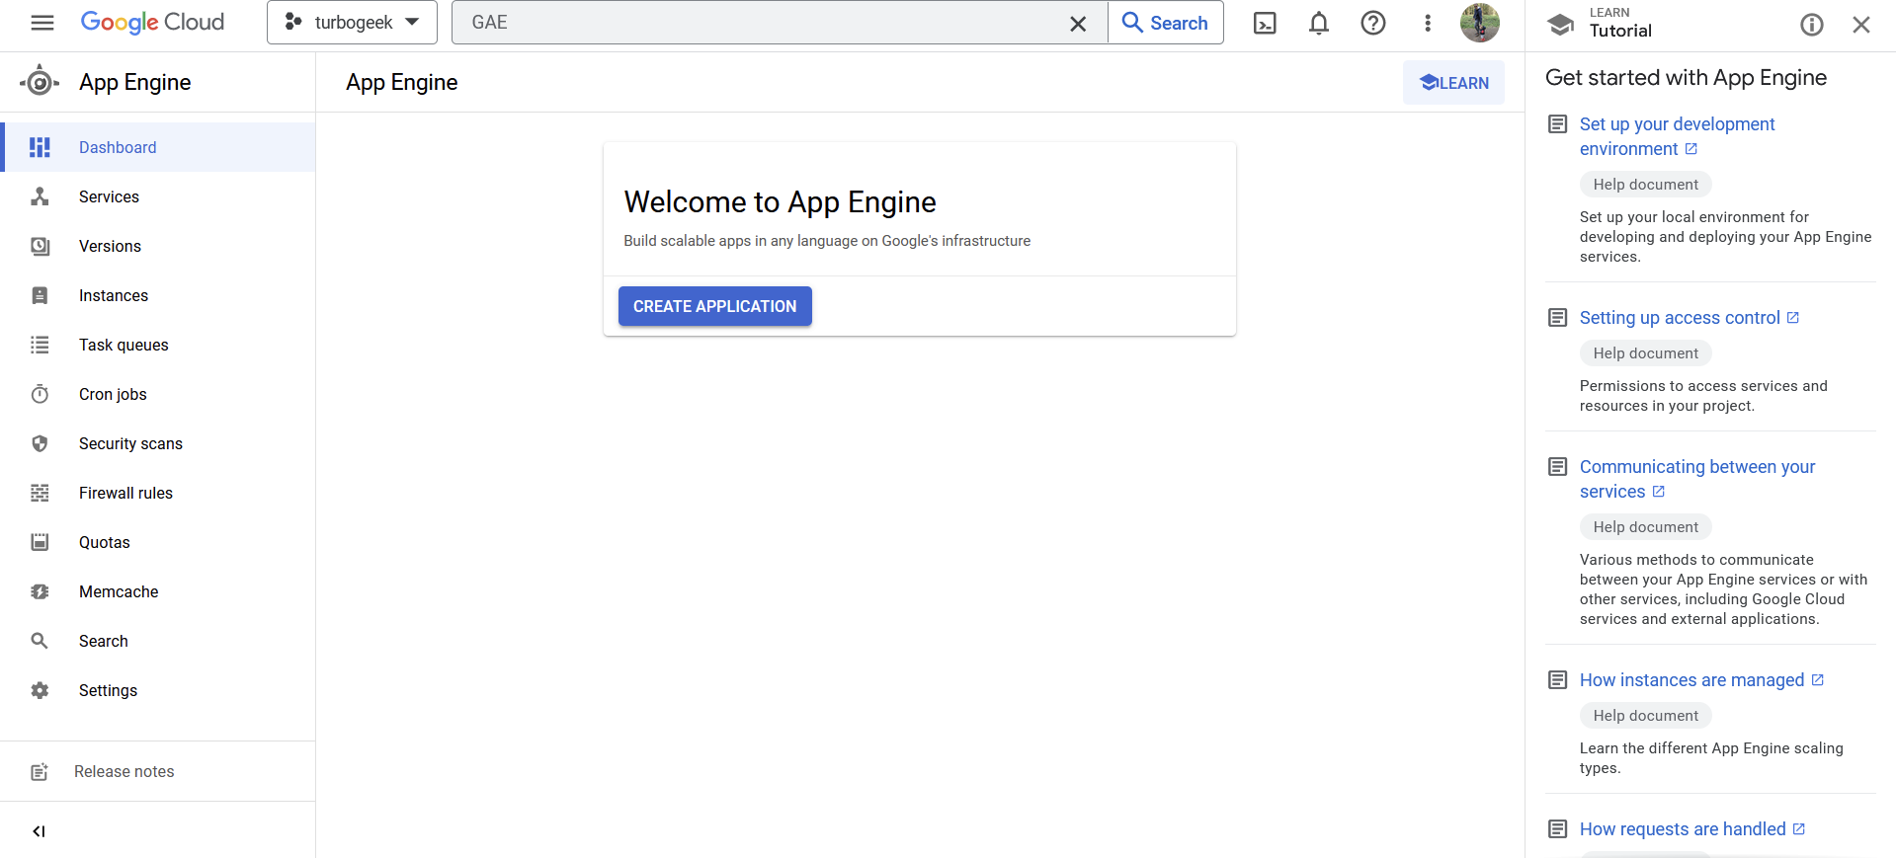Open tutorial info icon
Image resolution: width=1897 pixels, height=858 pixels.
[1812, 25]
